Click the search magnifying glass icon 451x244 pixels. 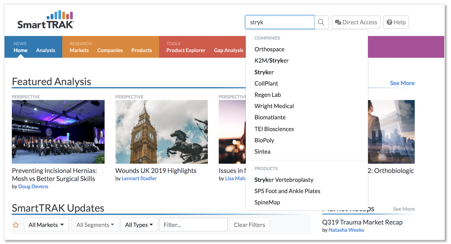(321, 22)
